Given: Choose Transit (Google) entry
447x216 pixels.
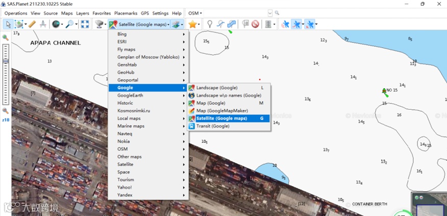Looking at the screenshot, I should (x=229, y=126).
